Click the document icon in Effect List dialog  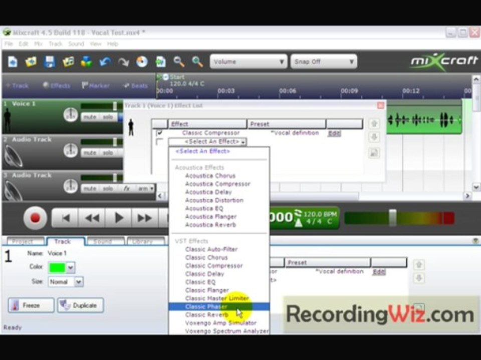point(374,152)
